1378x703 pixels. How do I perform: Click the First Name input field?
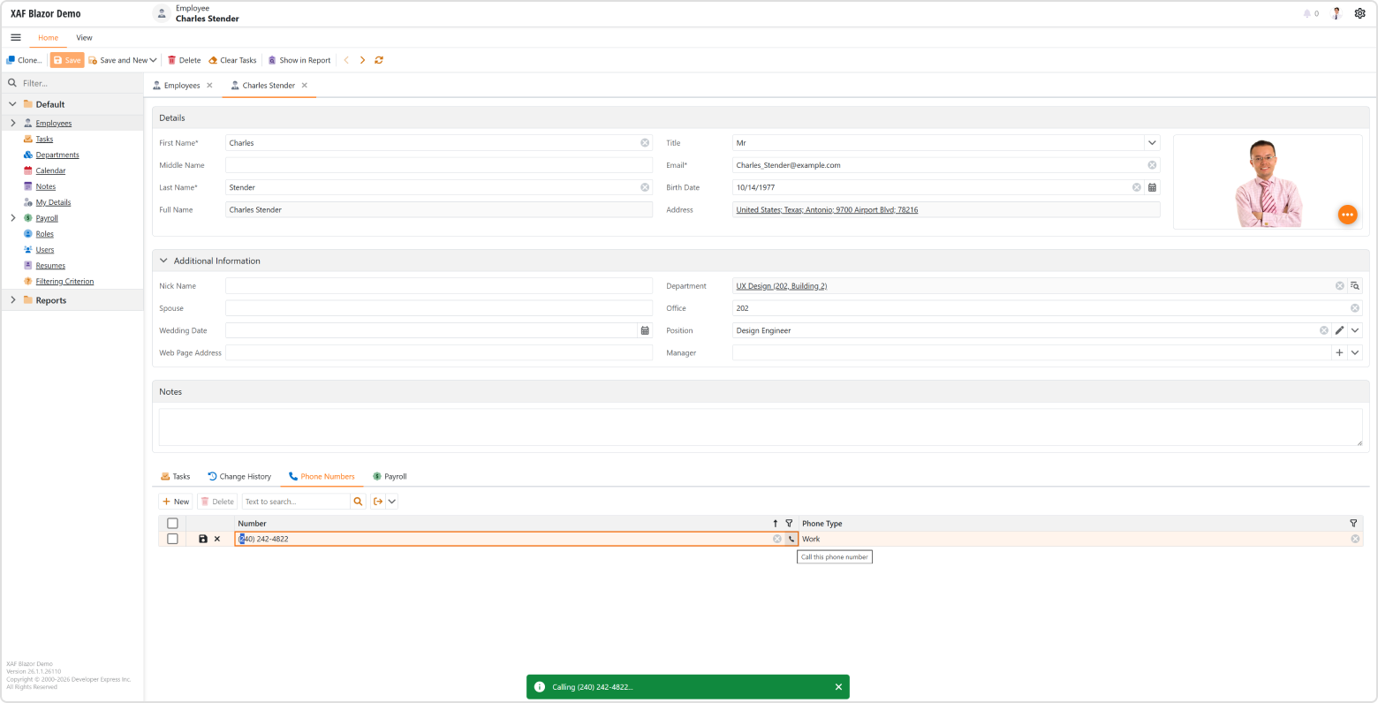click(439, 142)
